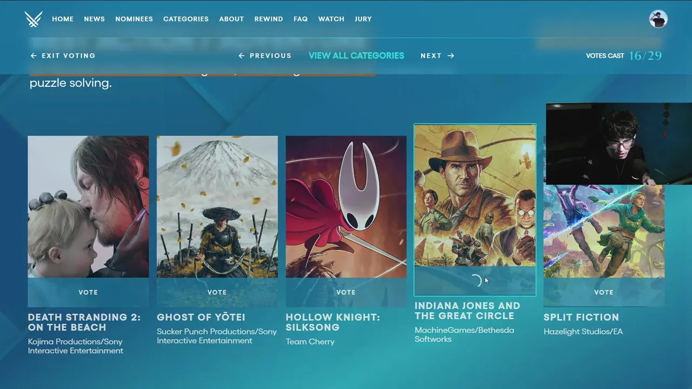Screen dimensions: 692x389
Task: Open the ABOUT page
Action: coord(231,19)
